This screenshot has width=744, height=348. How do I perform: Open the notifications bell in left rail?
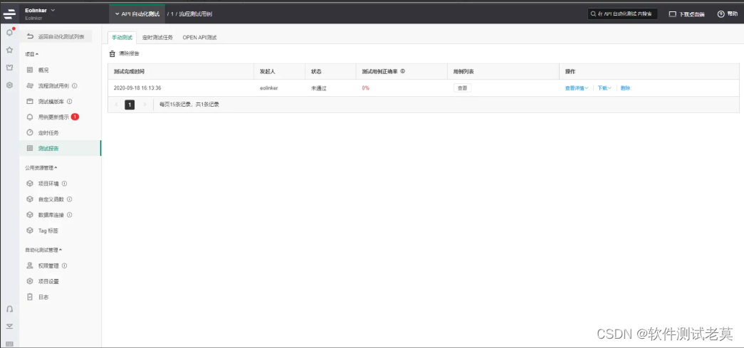(9, 33)
